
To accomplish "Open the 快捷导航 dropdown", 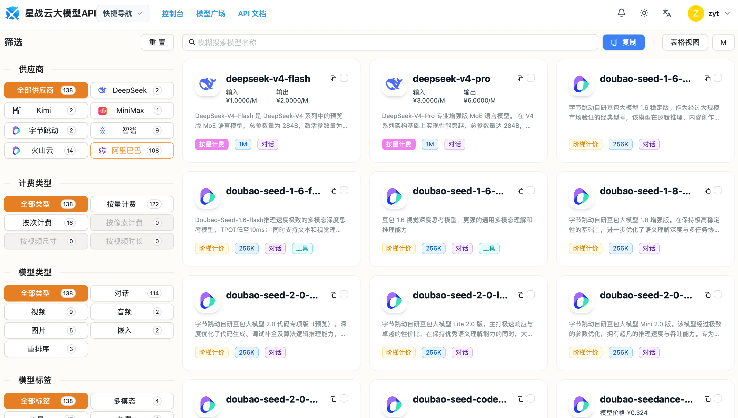I will (x=123, y=13).
